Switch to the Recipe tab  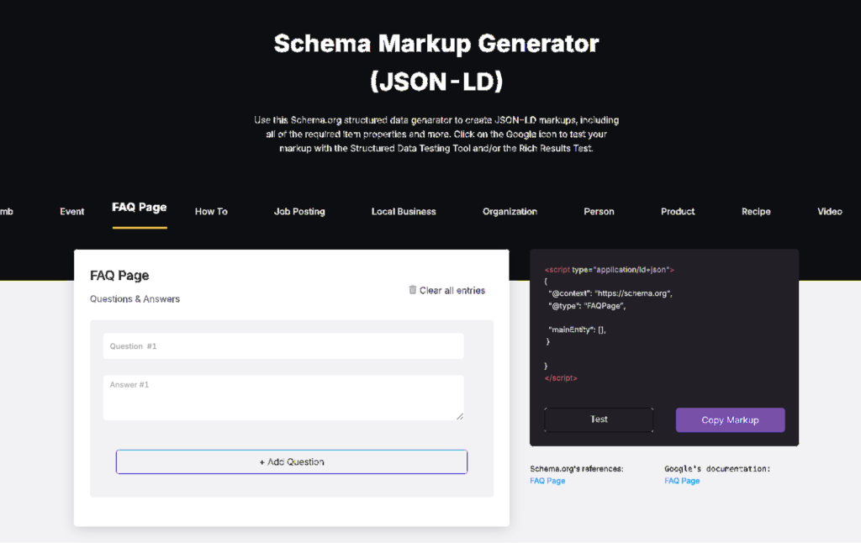(x=756, y=211)
